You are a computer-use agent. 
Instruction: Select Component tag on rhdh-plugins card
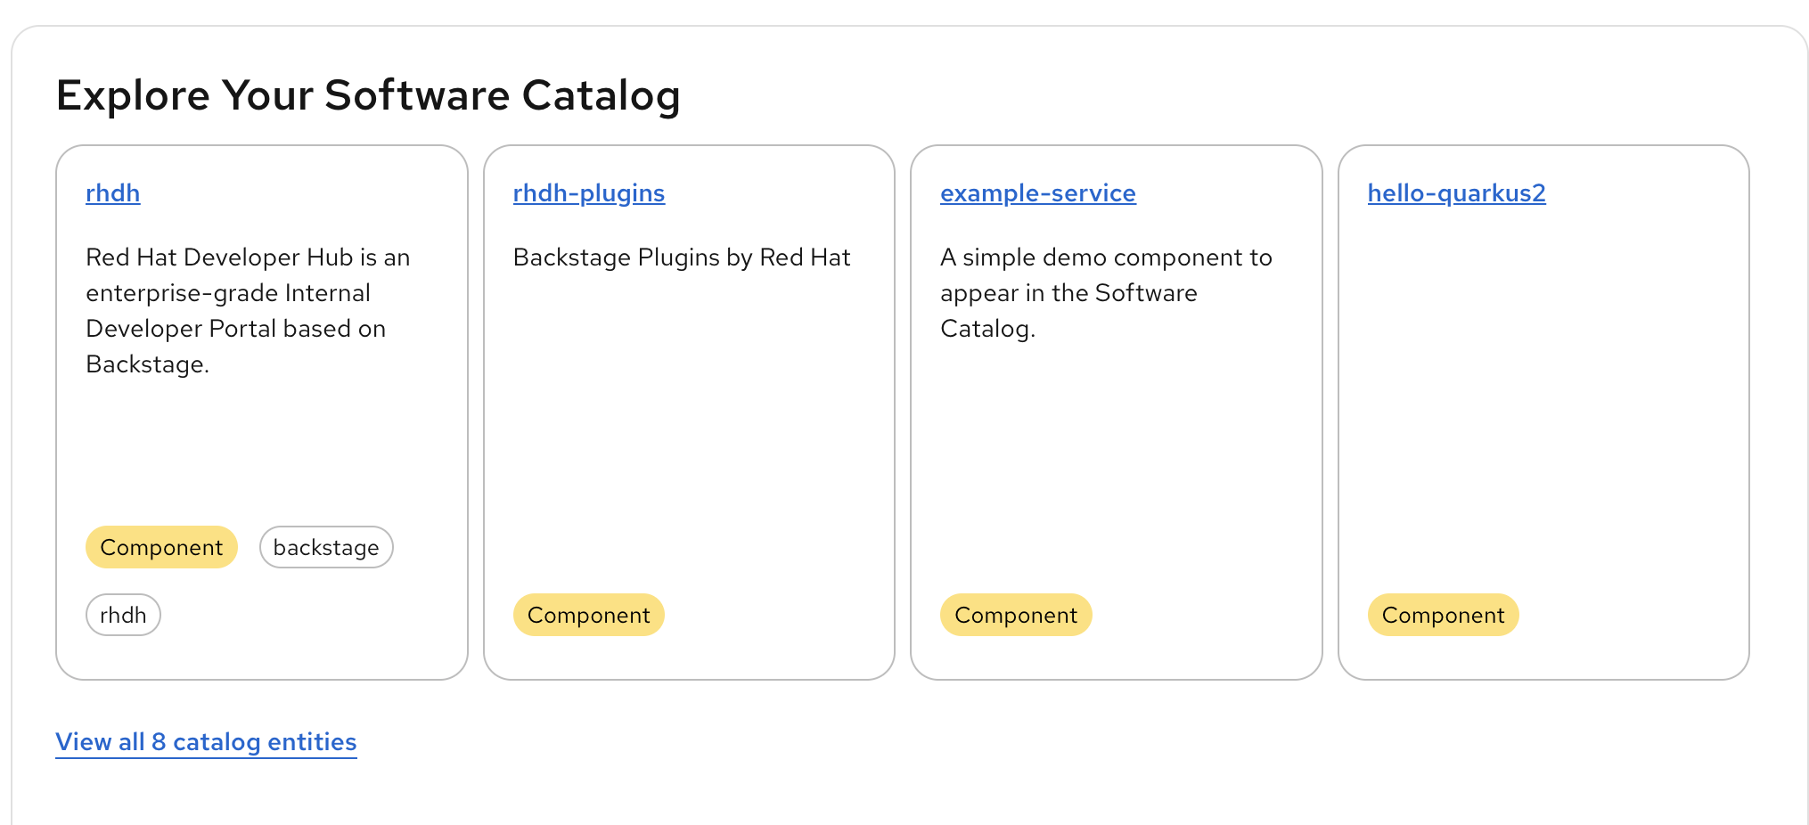tap(588, 615)
